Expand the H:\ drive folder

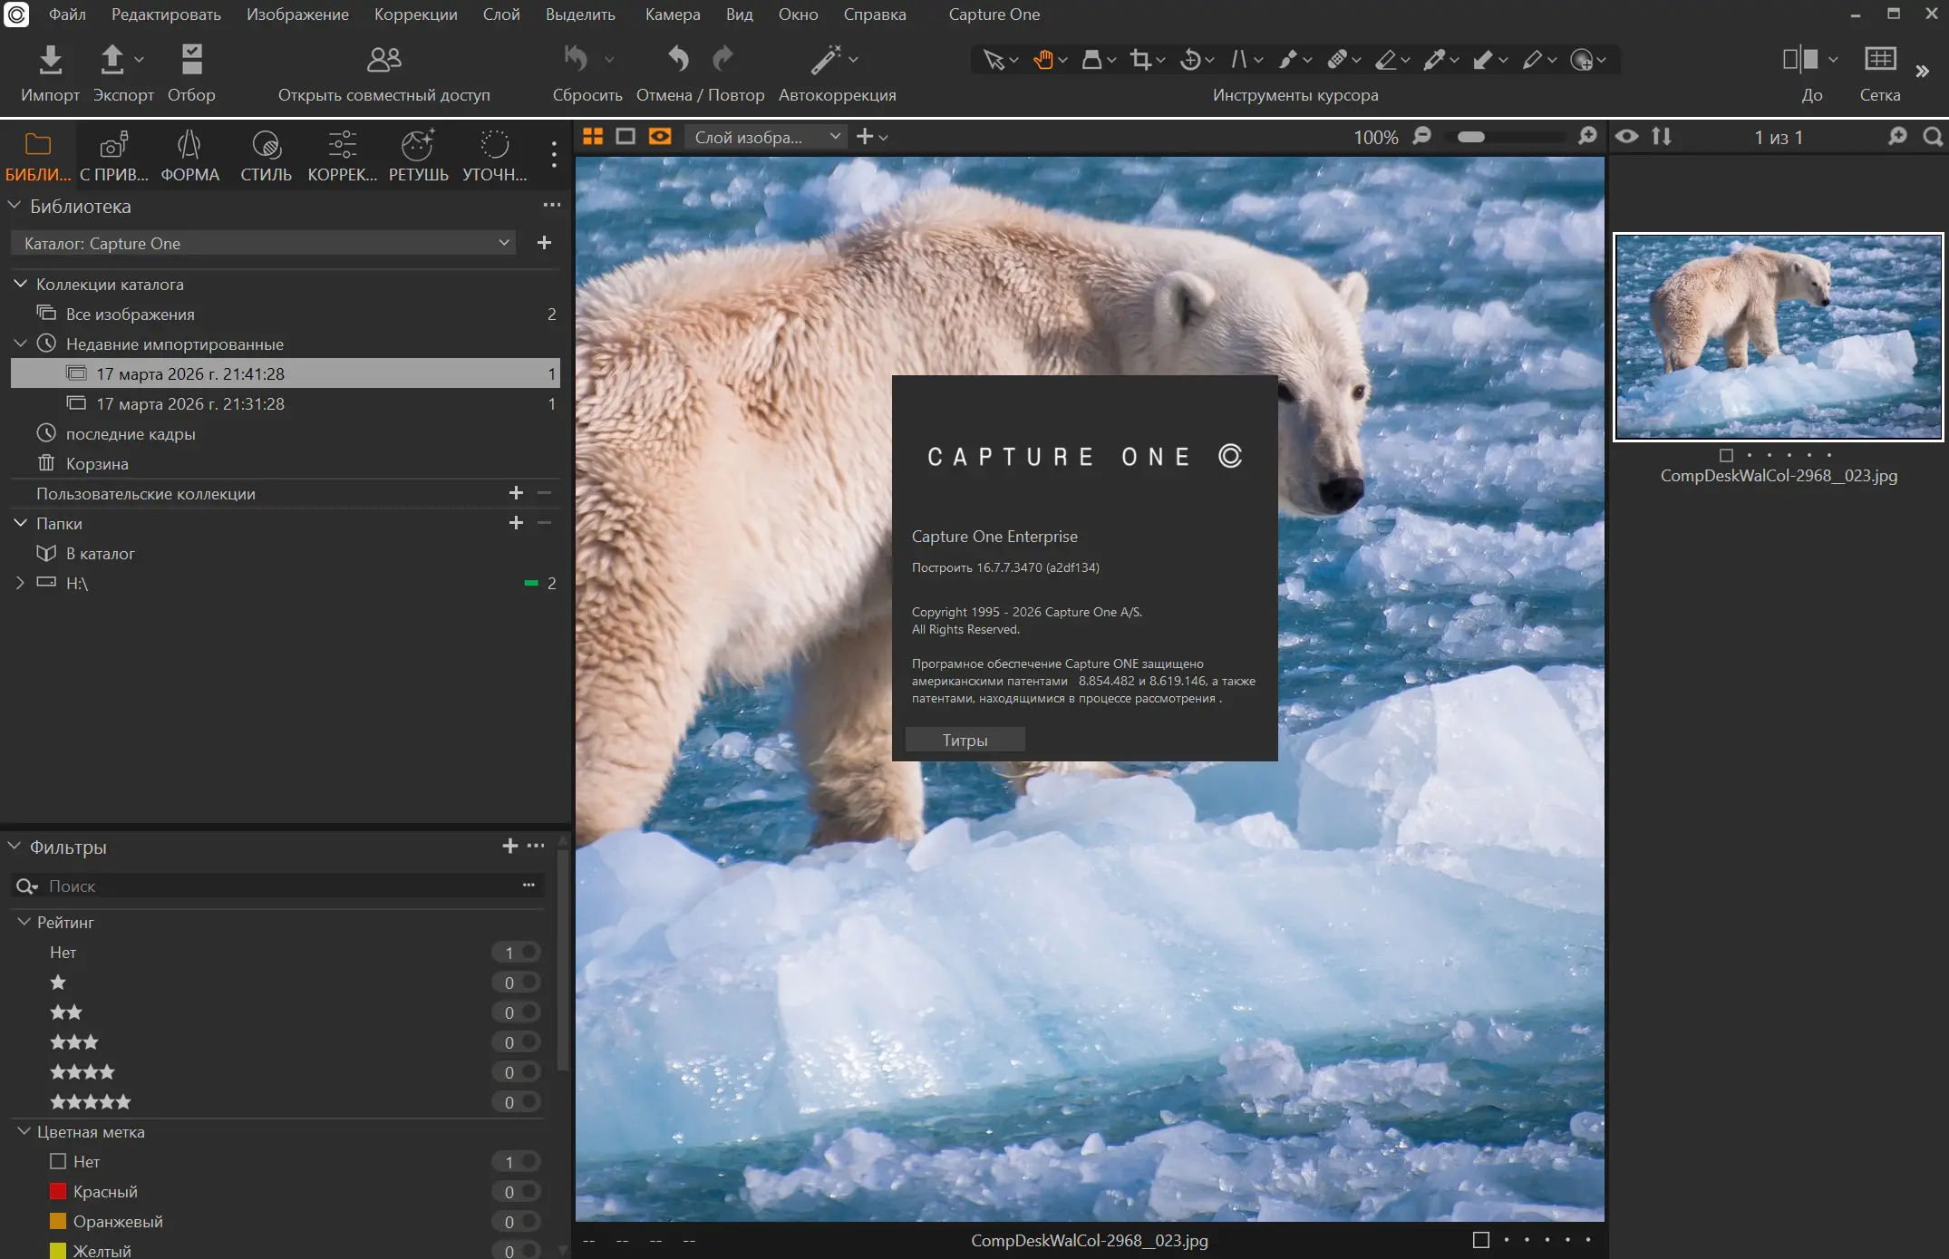click(20, 583)
